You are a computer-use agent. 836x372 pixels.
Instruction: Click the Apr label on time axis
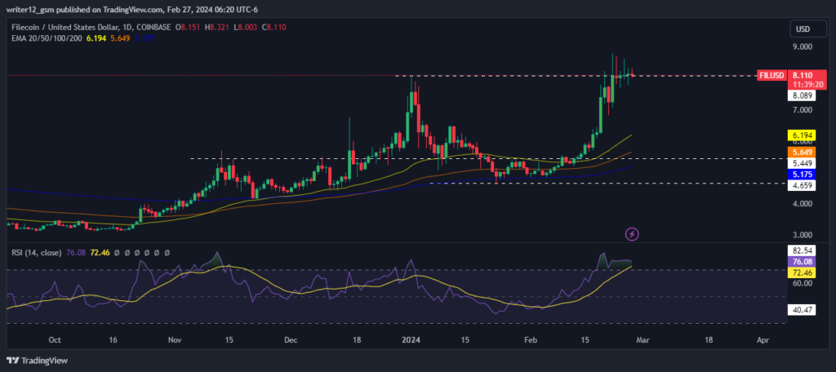coord(763,339)
